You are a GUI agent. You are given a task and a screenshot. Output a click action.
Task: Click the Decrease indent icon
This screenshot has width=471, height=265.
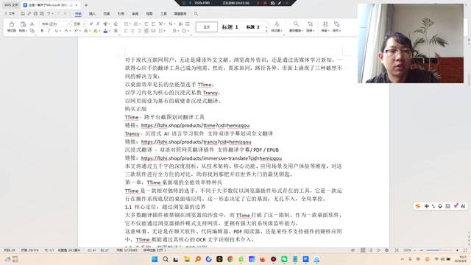[x=146, y=24]
